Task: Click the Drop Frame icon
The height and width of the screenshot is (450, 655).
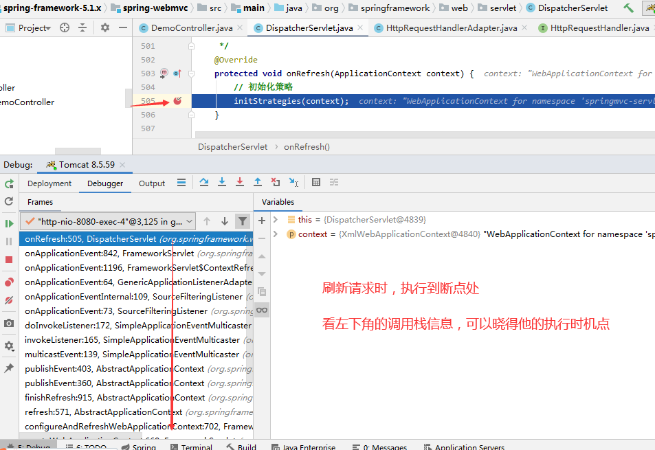Action: click(276, 183)
